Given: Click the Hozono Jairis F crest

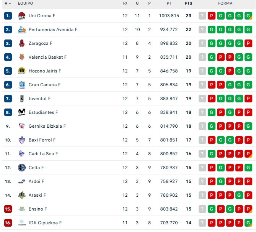Looking at the screenshot, I should tap(22, 71).
